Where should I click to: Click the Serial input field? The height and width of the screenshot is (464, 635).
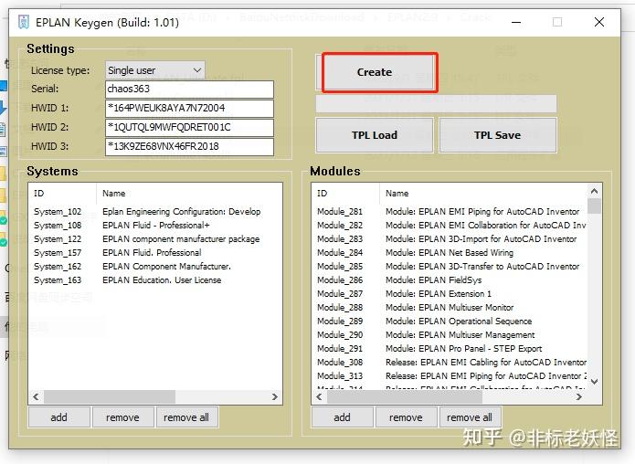[x=189, y=90]
